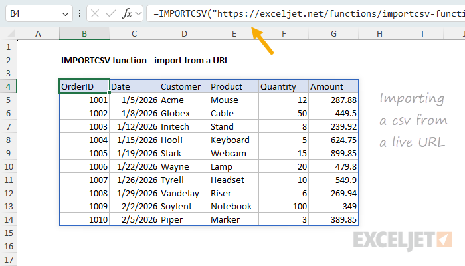This screenshot has width=465, height=266.
Task: Select the Amount header cell
Action: coord(333,86)
